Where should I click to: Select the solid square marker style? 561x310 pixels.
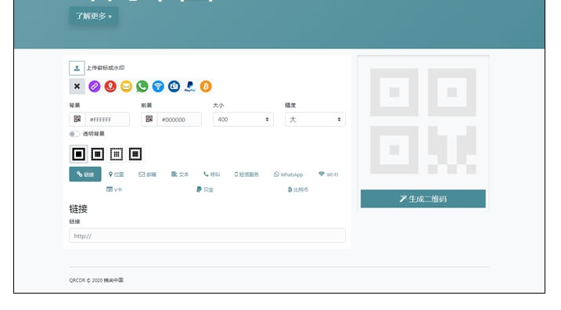[x=79, y=154]
